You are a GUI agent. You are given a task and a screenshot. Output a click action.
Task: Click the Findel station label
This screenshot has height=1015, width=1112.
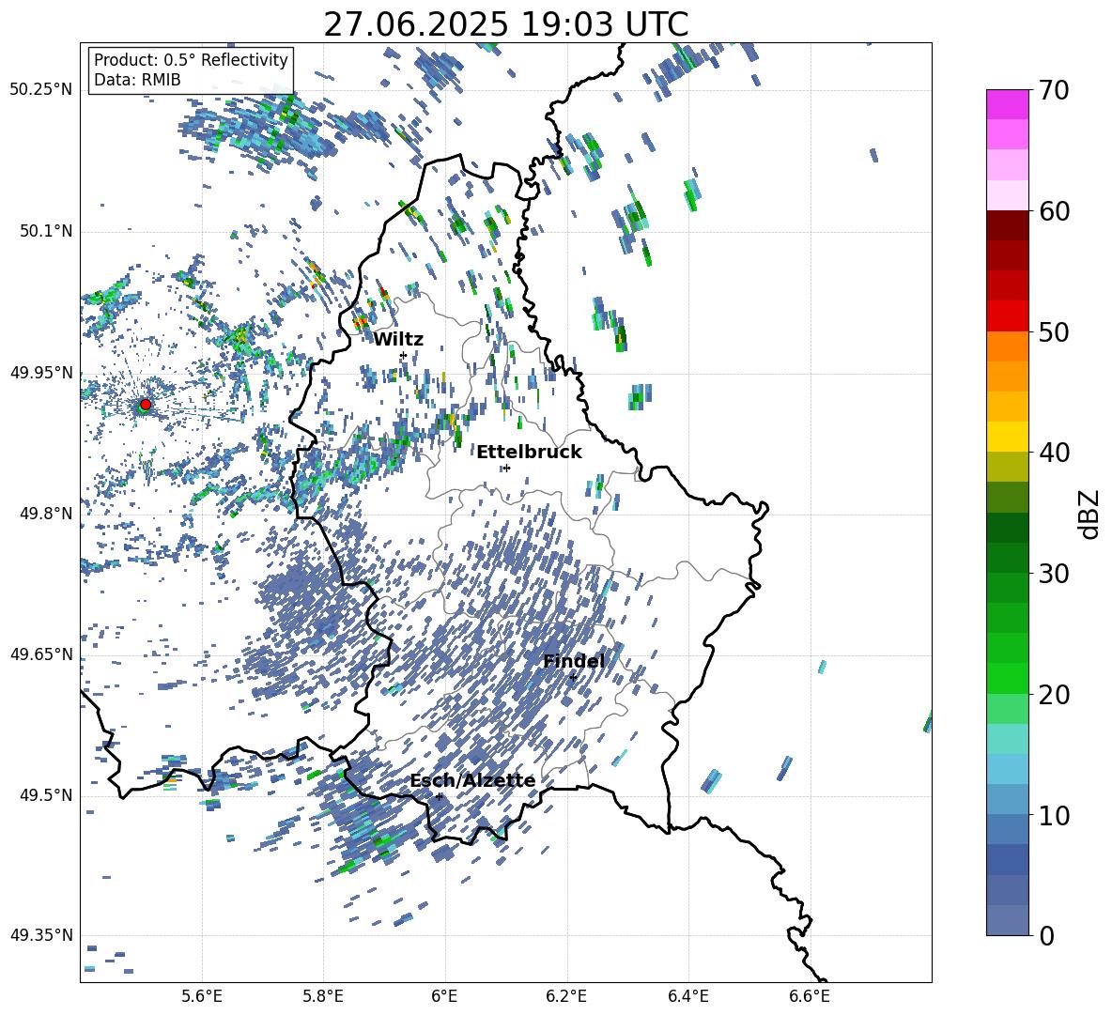point(574,661)
